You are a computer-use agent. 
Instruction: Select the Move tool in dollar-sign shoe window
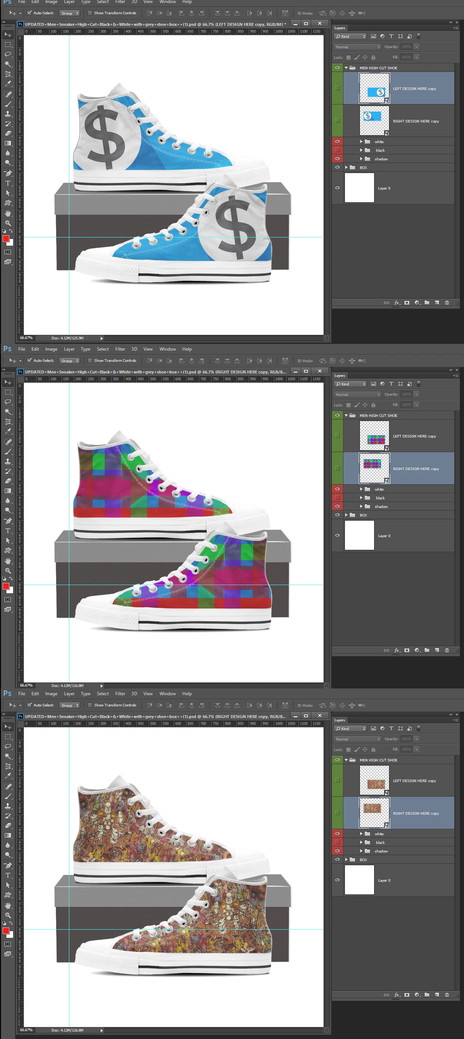[7, 35]
